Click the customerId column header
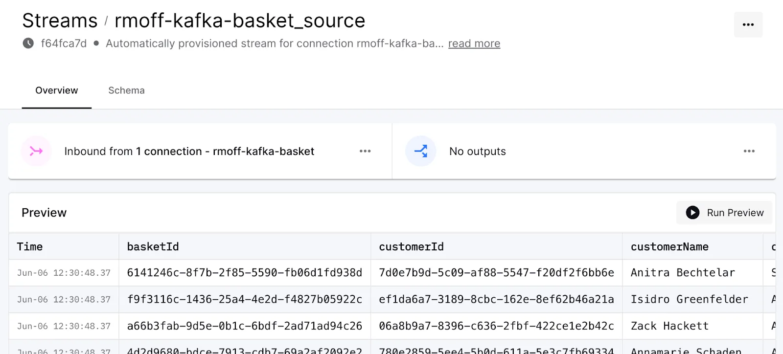This screenshot has width=783, height=354. coord(411,247)
